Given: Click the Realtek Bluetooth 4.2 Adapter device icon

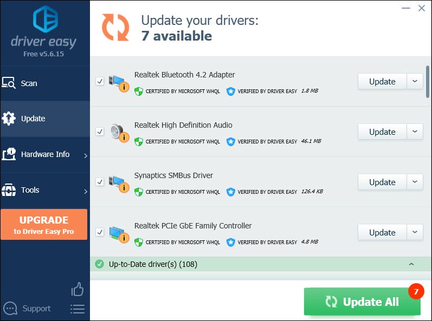Looking at the screenshot, I should pyautogui.click(x=119, y=82).
